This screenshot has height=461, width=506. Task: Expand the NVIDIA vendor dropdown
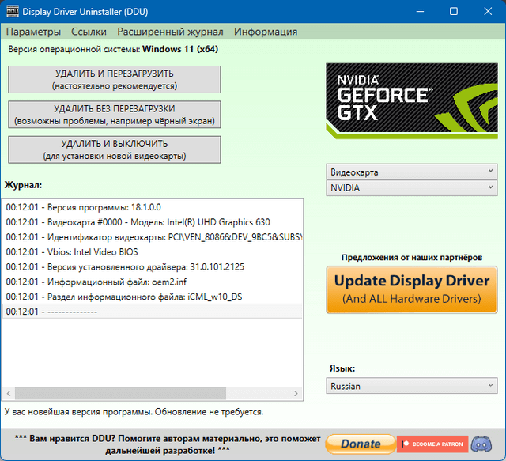pos(411,188)
